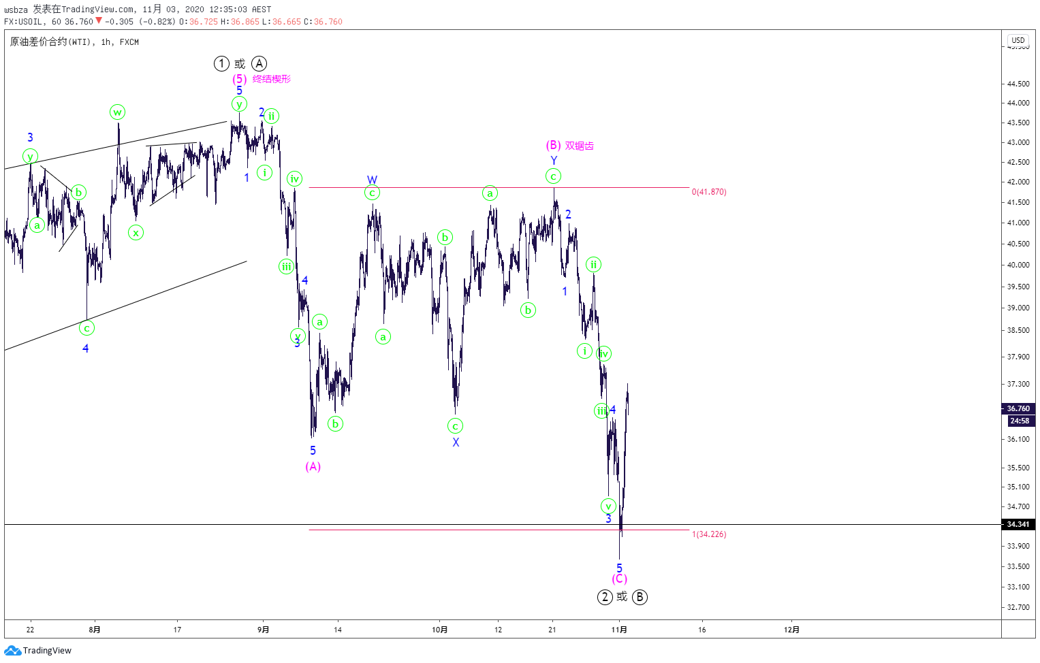Click the green circled w label

[x=117, y=112]
